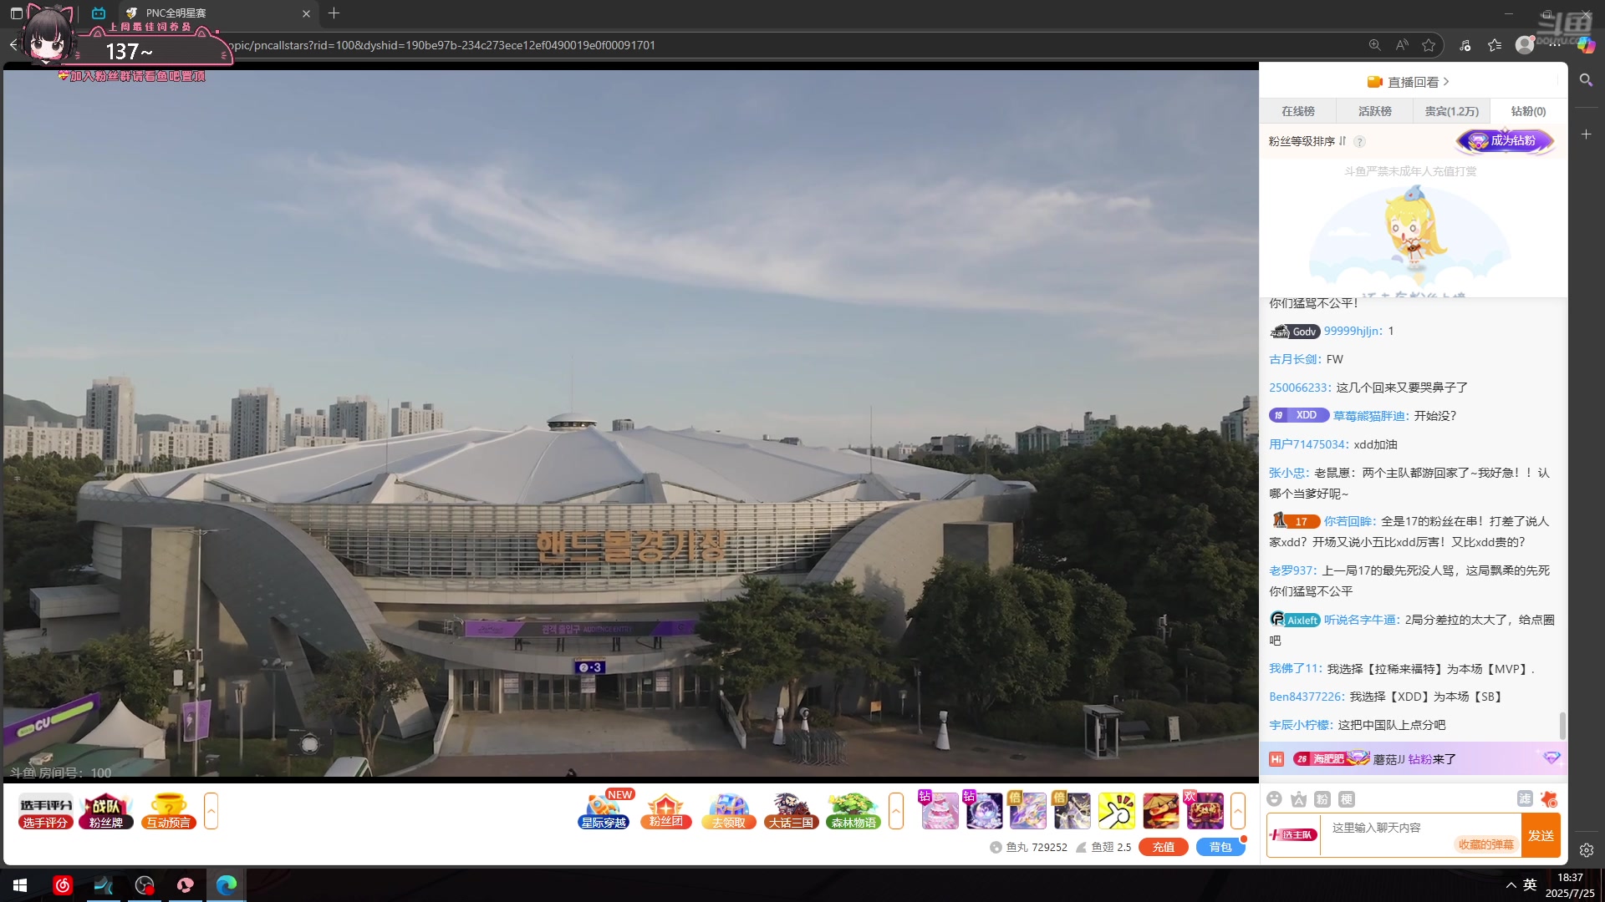The width and height of the screenshot is (1605, 902).
Task: Click username 99999hjljn in chat
Action: coord(1353,332)
